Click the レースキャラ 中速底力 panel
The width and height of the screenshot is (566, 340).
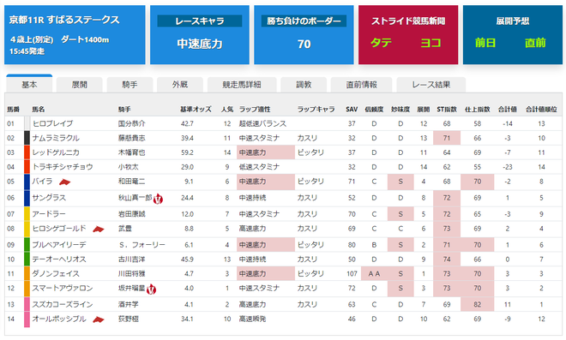click(200, 34)
